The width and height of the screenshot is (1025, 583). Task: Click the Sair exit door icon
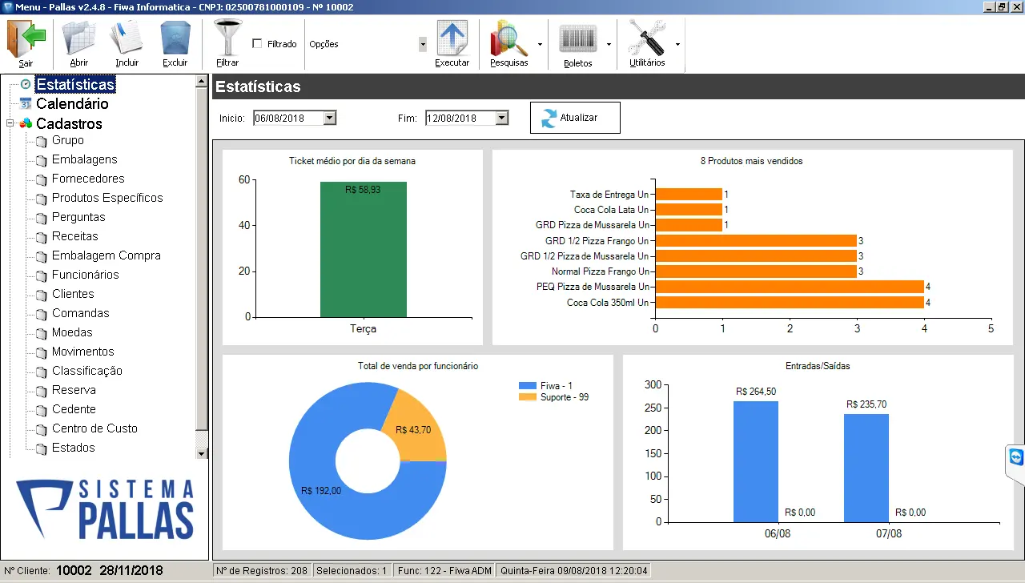pos(26,38)
